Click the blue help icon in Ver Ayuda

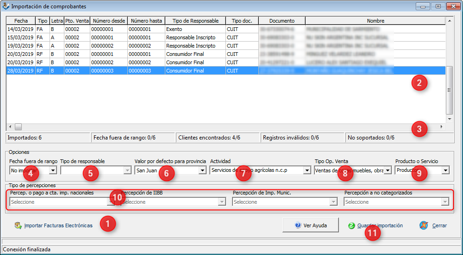pos(298,226)
